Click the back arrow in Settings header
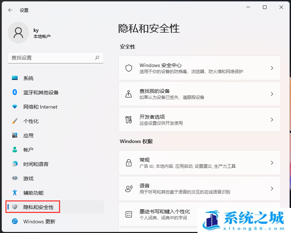The height and width of the screenshot is (233, 291). click(x=10, y=10)
